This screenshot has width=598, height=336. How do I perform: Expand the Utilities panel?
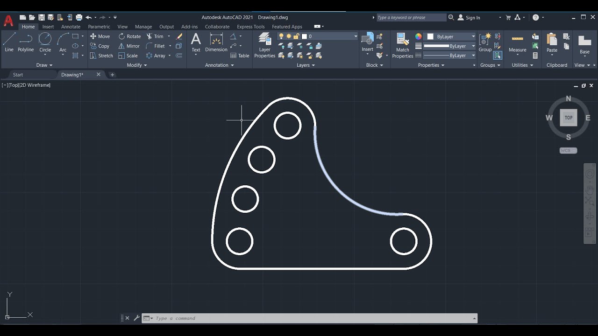[x=522, y=65]
